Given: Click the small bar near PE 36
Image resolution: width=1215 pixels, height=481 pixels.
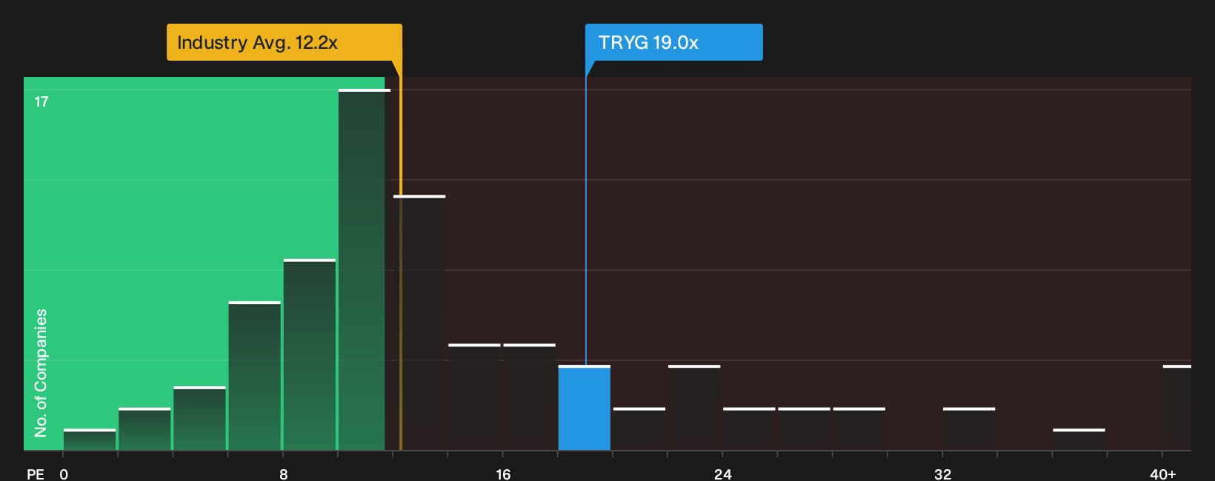Looking at the screenshot, I should coord(1079,440).
